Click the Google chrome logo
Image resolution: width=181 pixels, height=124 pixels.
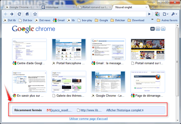pyautogui.click(x=34, y=29)
